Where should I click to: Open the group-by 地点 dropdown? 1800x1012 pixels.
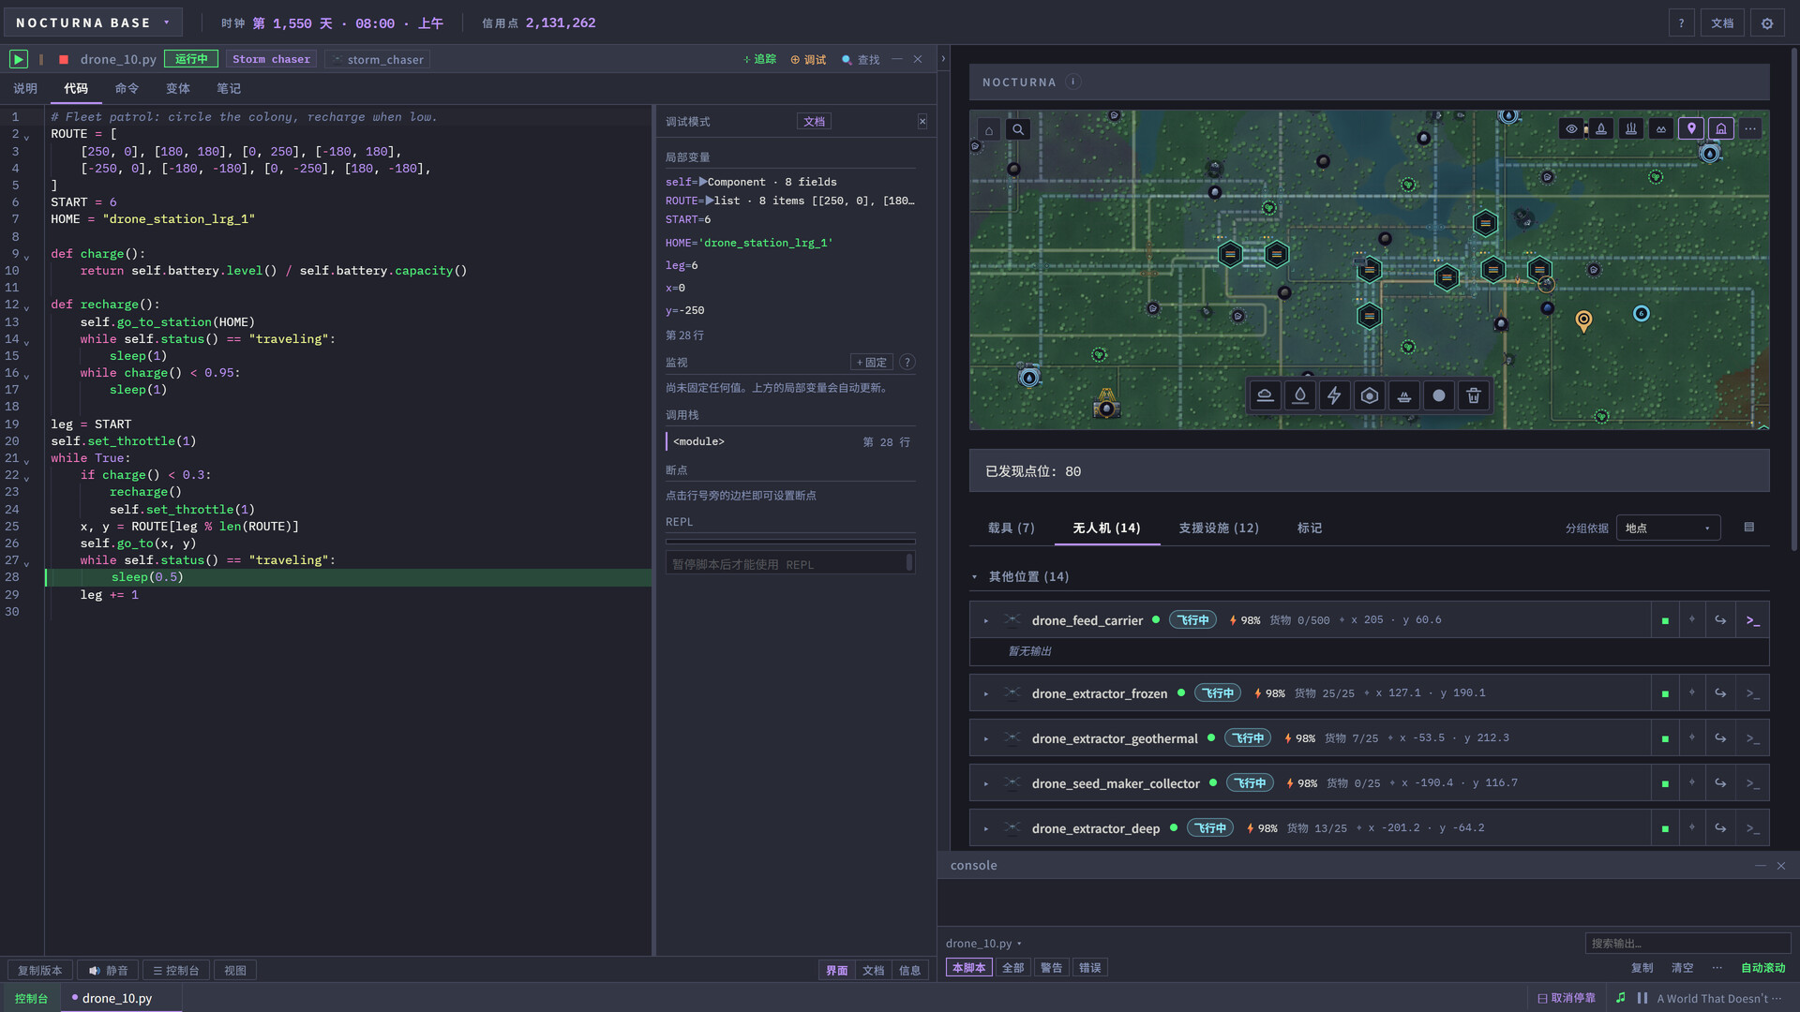click(x=1668, y=528)
